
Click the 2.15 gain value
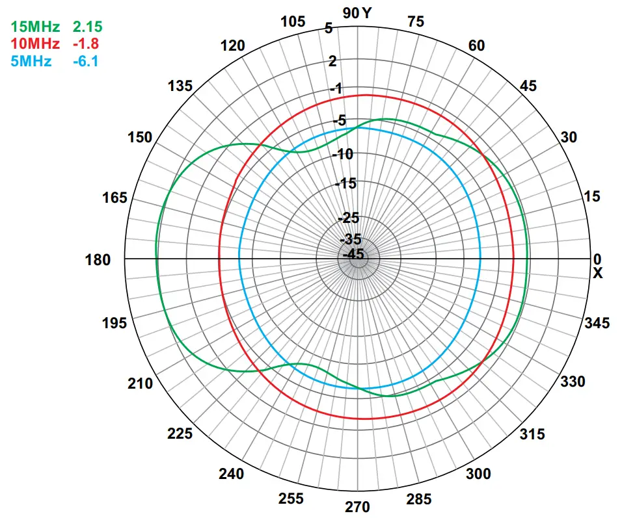88,27
